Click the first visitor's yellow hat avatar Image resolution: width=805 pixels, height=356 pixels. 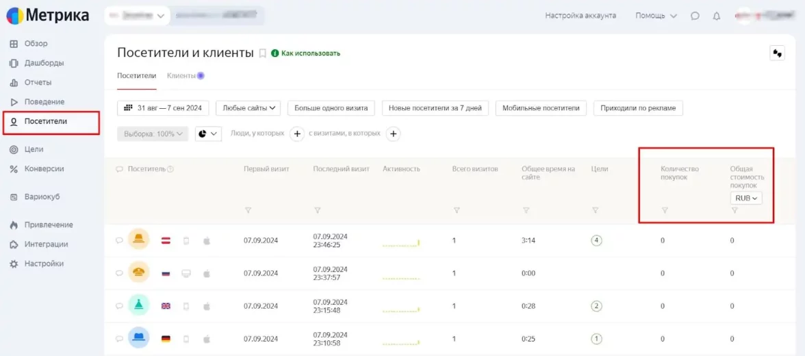[139, 240]
